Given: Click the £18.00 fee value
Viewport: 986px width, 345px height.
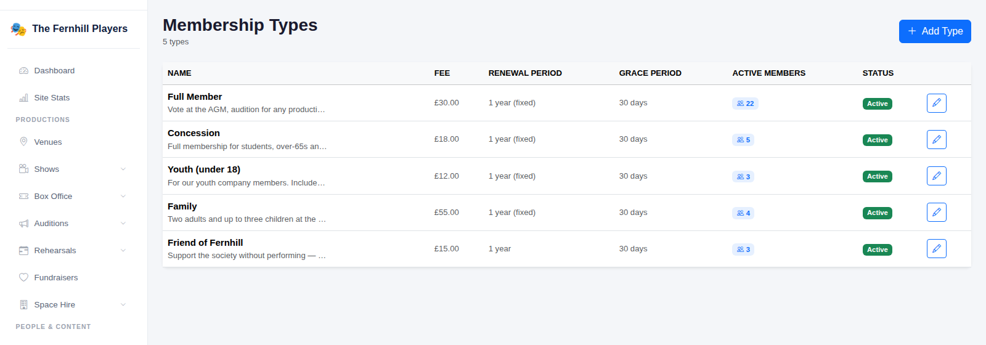Looking at the screenshot, I should tap(446, 139).
